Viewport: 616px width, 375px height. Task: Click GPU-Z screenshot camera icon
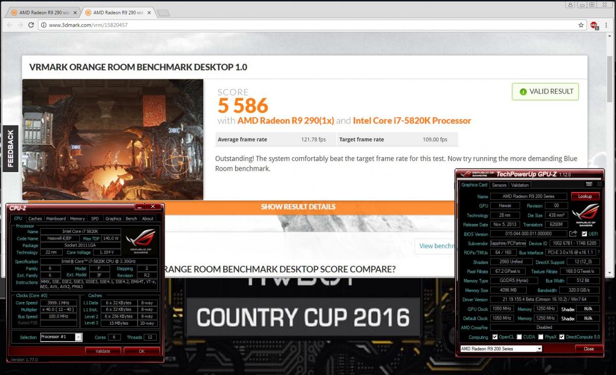tap(589, 184)
